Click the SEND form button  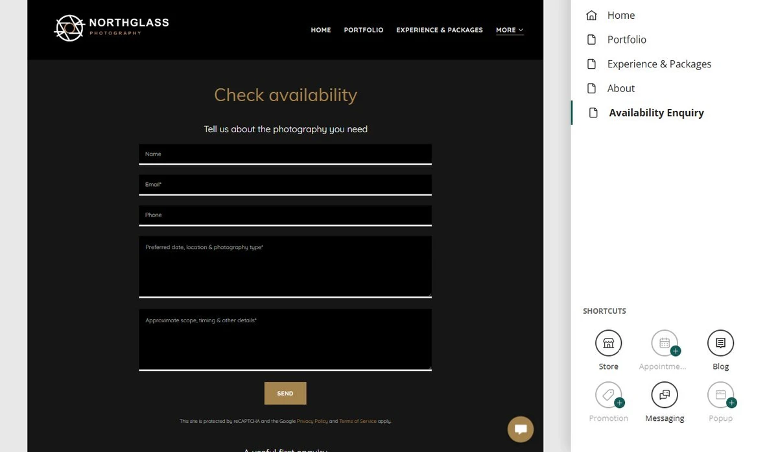point(285,393)
